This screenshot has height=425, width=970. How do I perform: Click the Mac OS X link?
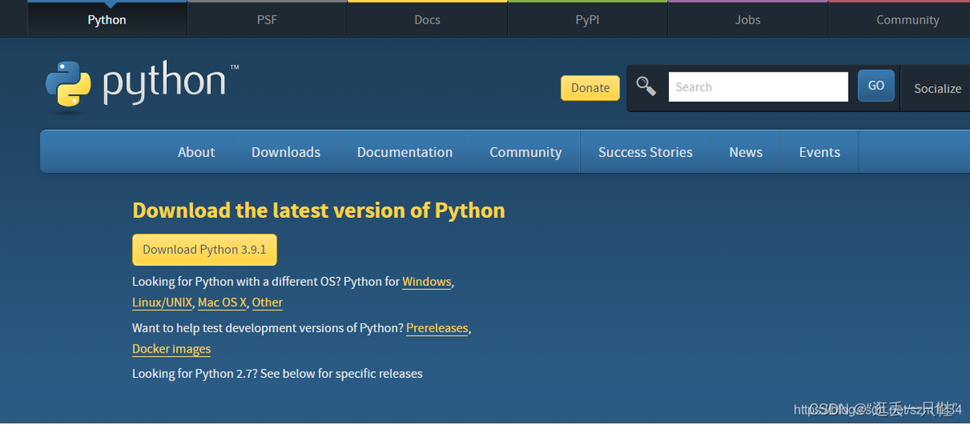222,302
